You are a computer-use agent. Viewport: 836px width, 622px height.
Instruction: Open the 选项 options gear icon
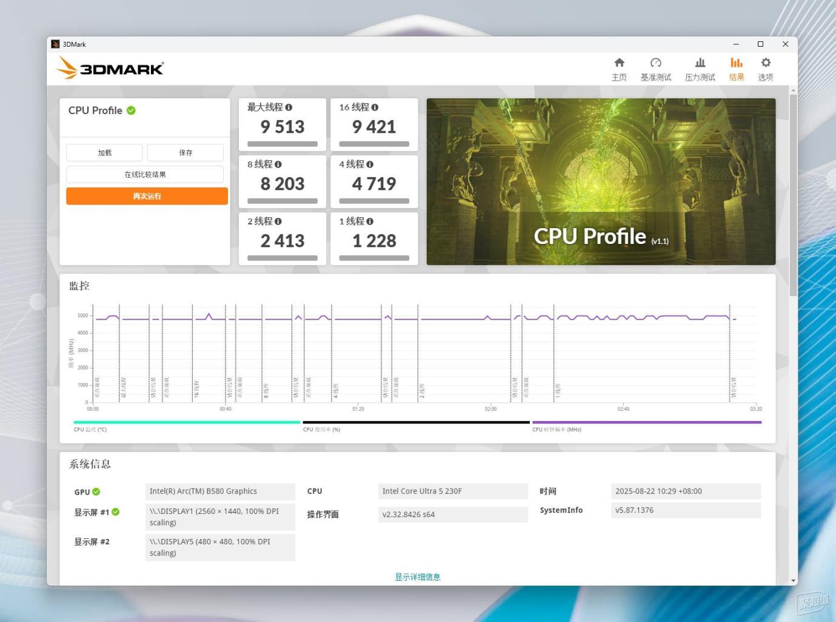click(x=766, y=63)
